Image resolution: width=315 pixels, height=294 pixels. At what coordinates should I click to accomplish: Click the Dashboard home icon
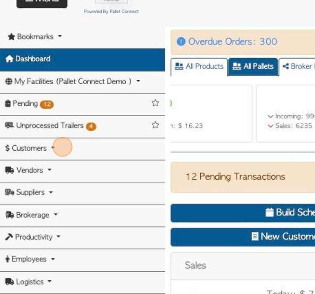tap(9, 59)
